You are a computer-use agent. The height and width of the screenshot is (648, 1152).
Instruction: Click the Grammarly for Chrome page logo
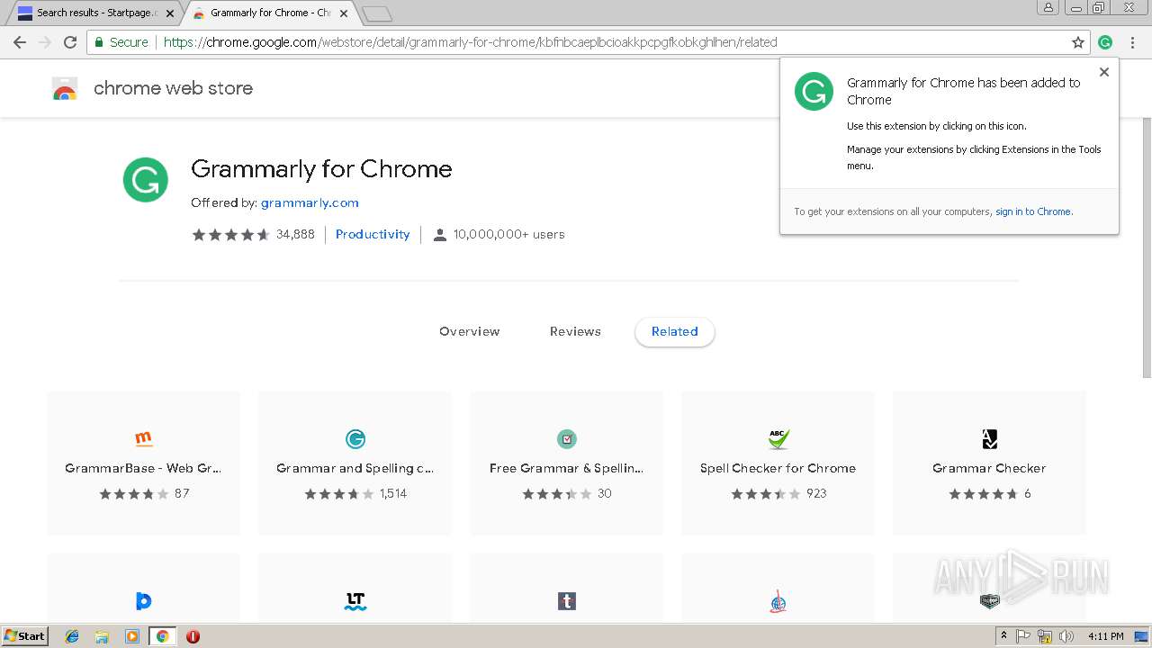(145, 180)
